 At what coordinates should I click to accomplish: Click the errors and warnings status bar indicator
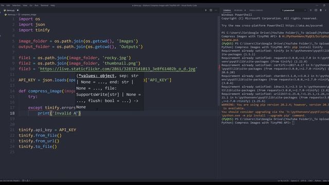26,180
